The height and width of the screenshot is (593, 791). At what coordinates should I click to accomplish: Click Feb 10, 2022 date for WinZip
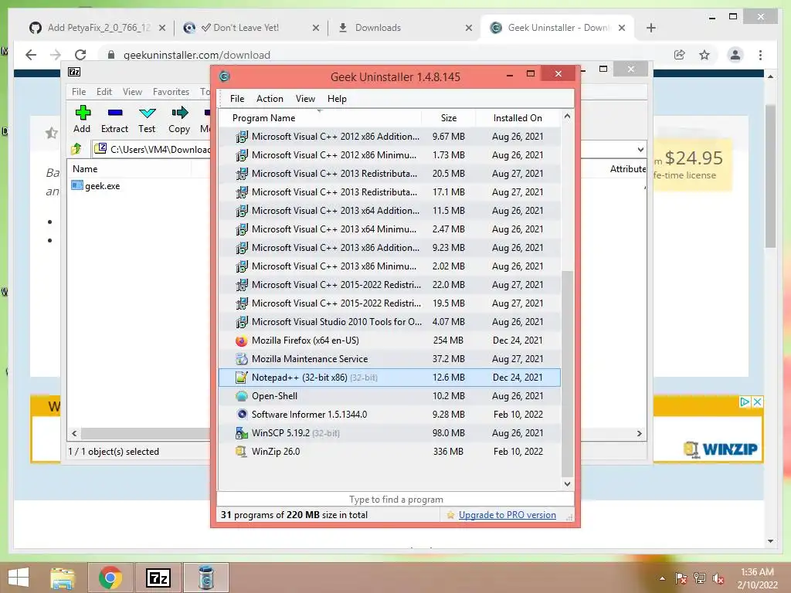518,452
